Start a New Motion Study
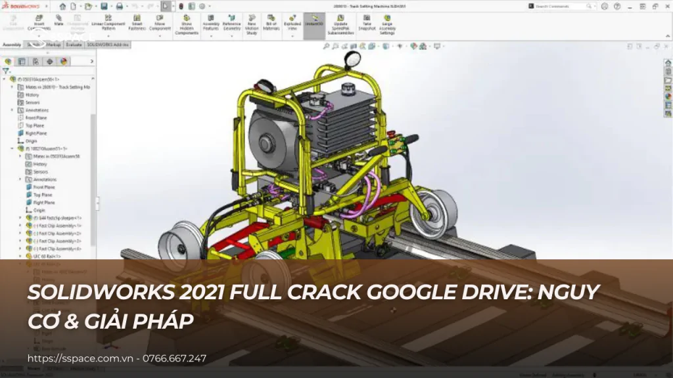 coord(252,24)
